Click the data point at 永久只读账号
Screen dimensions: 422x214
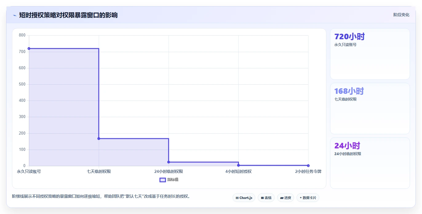coord(29,48)
